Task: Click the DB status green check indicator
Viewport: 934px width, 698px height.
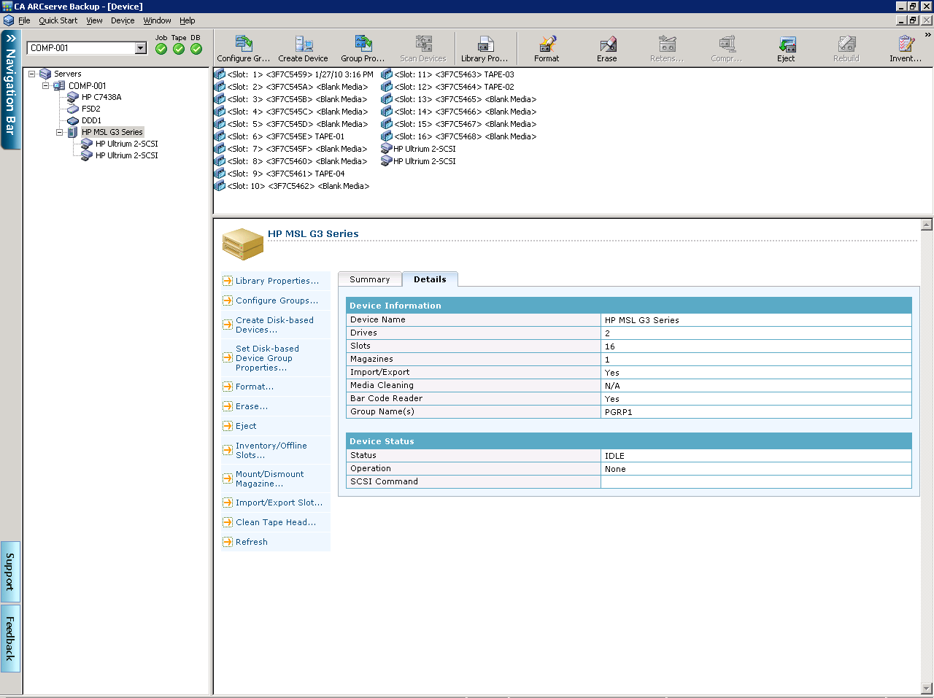Action: [196, 49]
